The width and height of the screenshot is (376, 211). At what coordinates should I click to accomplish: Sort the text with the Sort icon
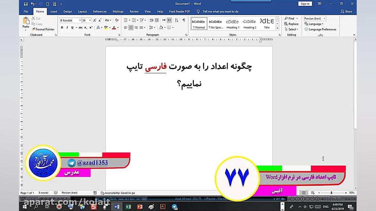[x=177, y=20]
